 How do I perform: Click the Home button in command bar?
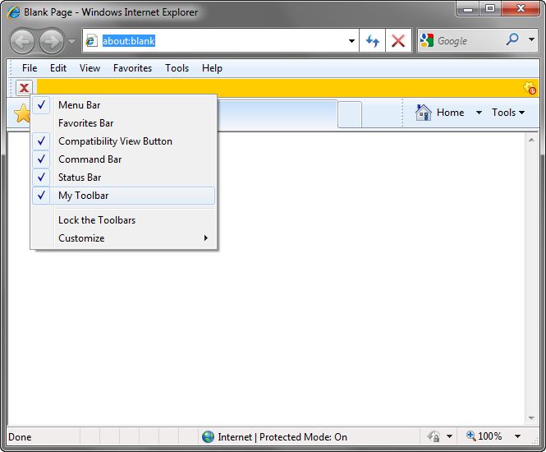(440, 113)
